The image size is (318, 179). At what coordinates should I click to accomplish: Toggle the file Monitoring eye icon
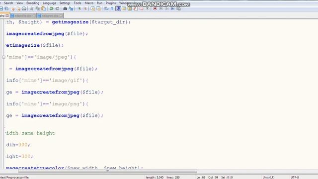point(148,8)
